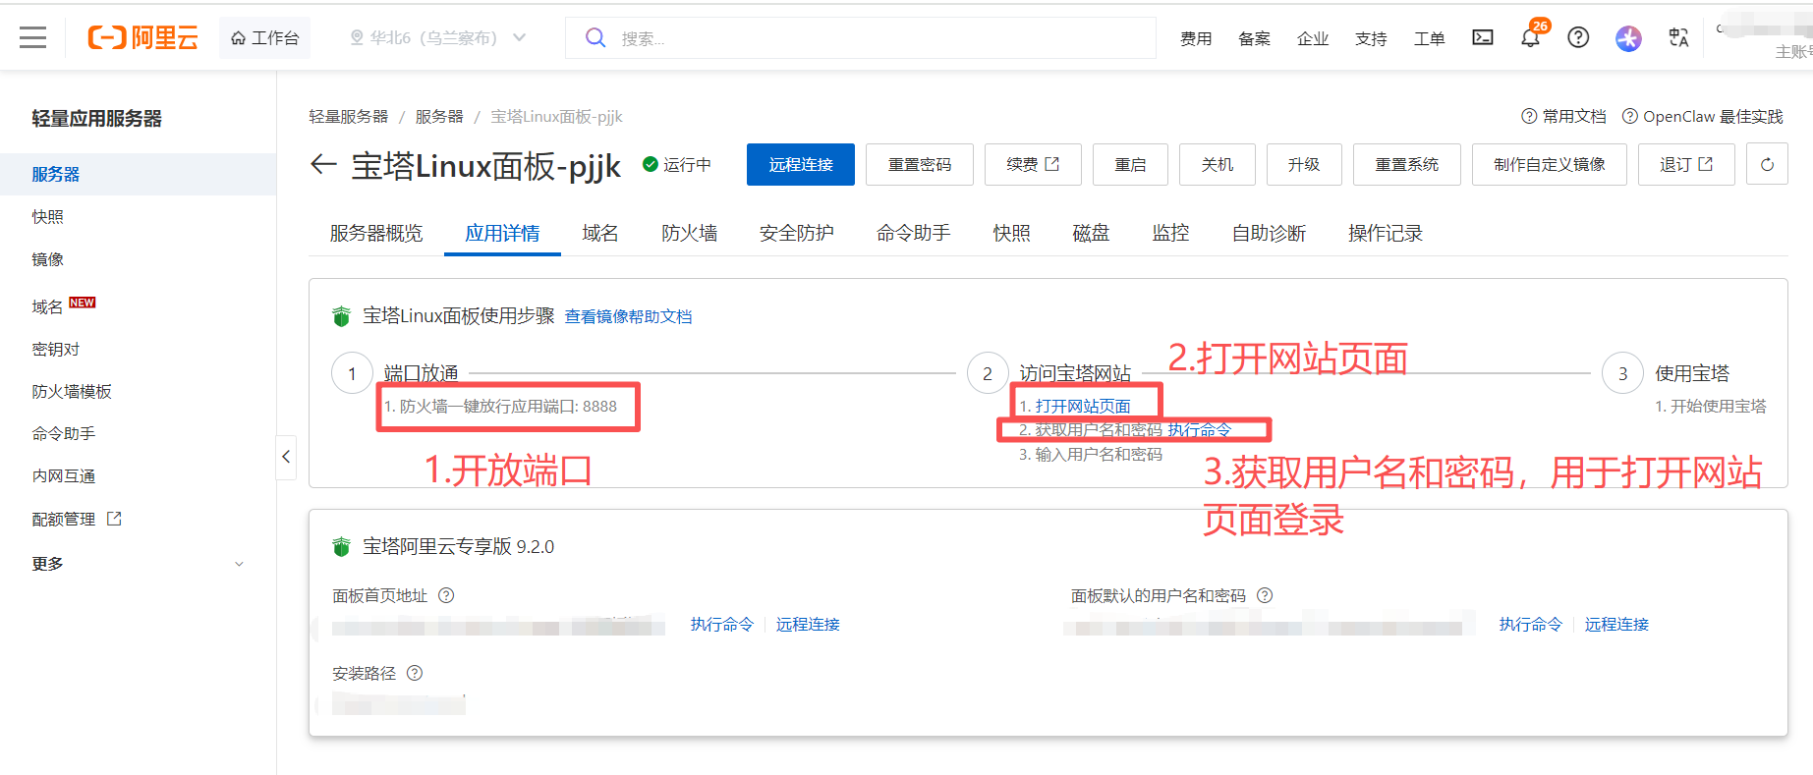1813x775 pixels.
Task: Open the 支持 menu
Action: 1371,38
